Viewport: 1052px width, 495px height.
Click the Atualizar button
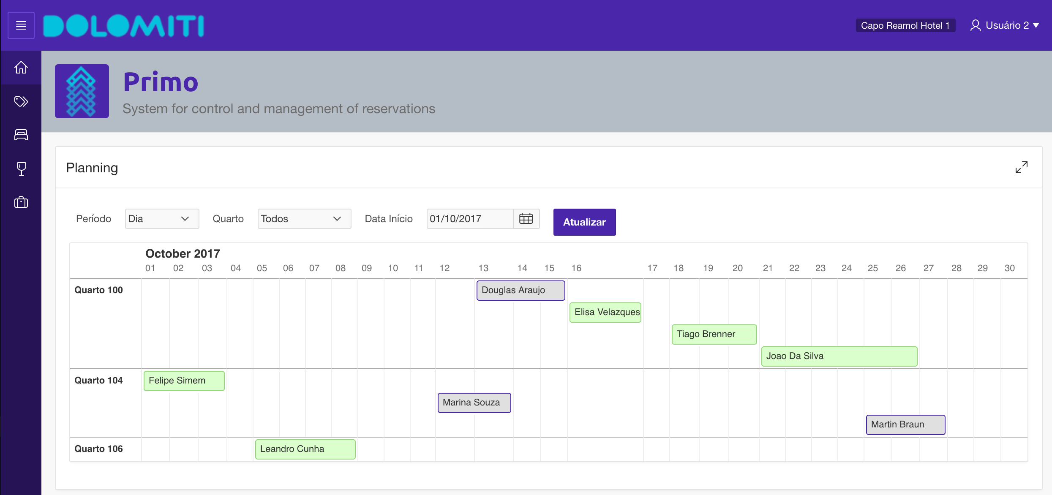[x=584, y=222]
